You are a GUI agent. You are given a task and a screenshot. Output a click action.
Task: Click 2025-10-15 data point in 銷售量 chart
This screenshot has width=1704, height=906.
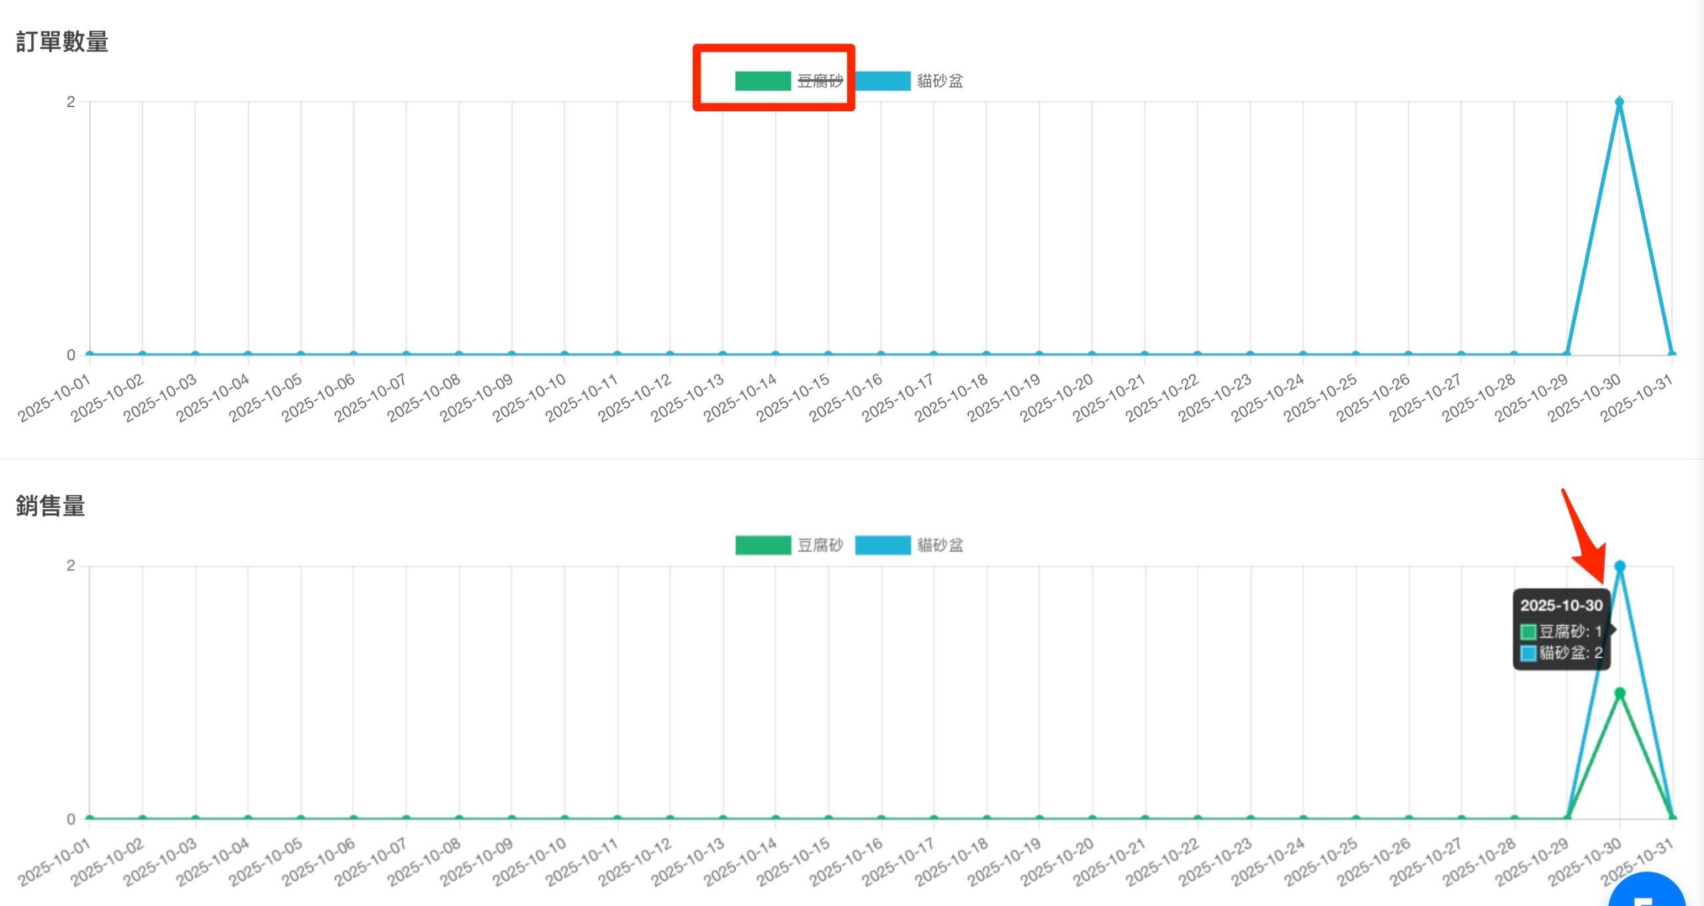[x=828, y=819]
